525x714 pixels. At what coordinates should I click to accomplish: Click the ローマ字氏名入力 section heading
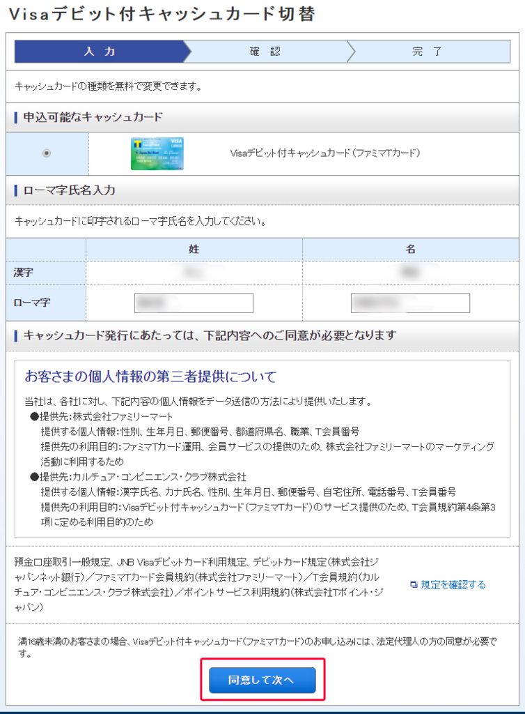(69, 190)
